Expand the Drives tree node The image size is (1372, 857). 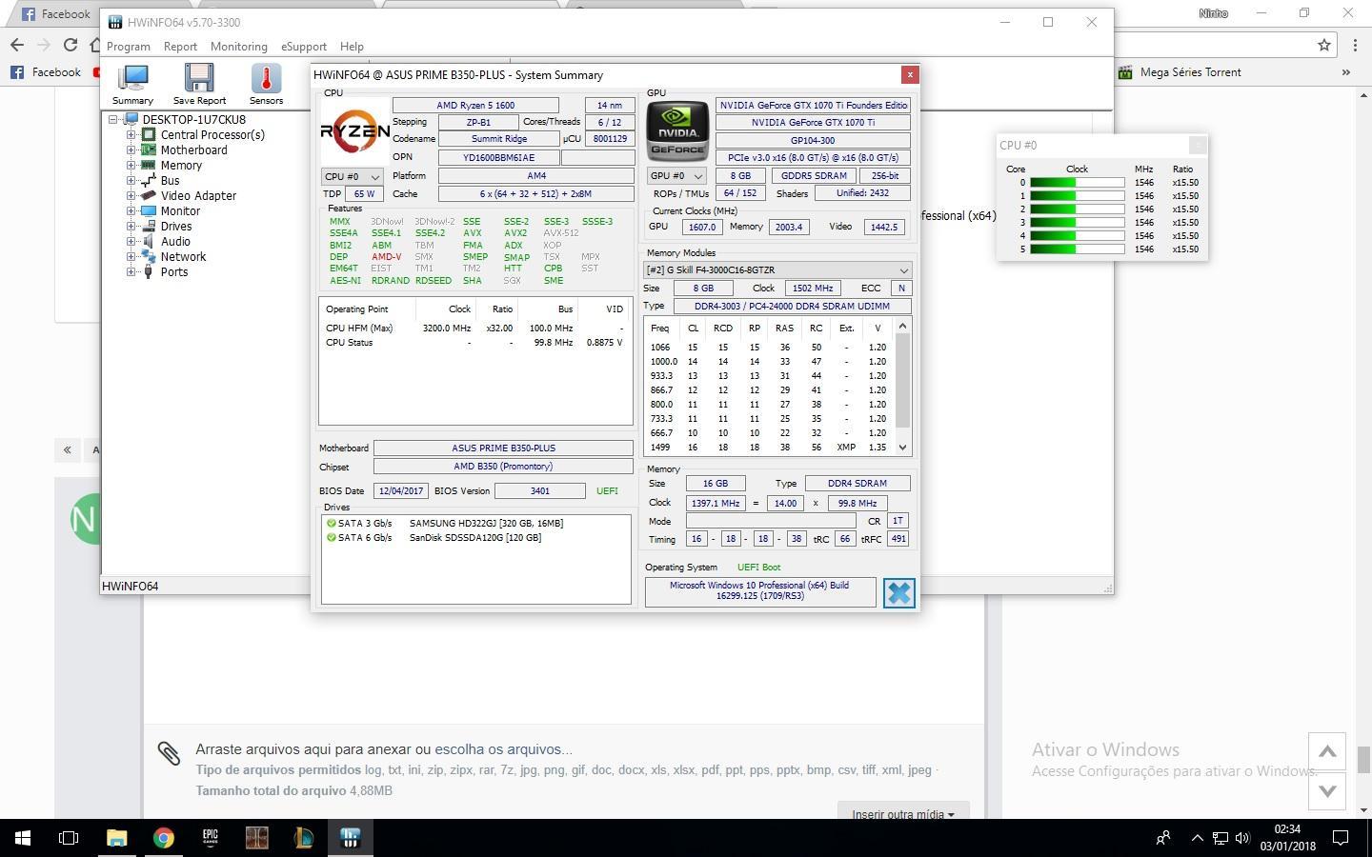tap(131, 227)
